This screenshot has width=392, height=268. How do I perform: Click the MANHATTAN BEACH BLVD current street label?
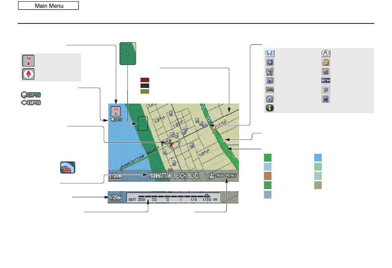click(173, 176)
